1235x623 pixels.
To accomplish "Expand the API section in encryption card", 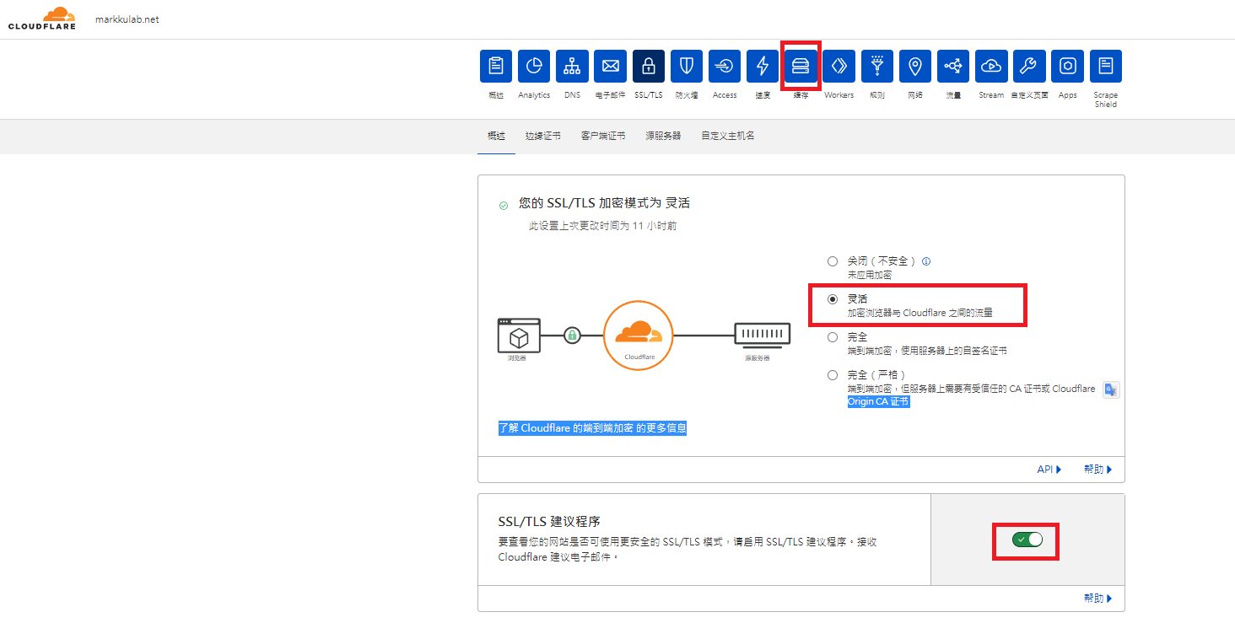I will point(1049,470).
